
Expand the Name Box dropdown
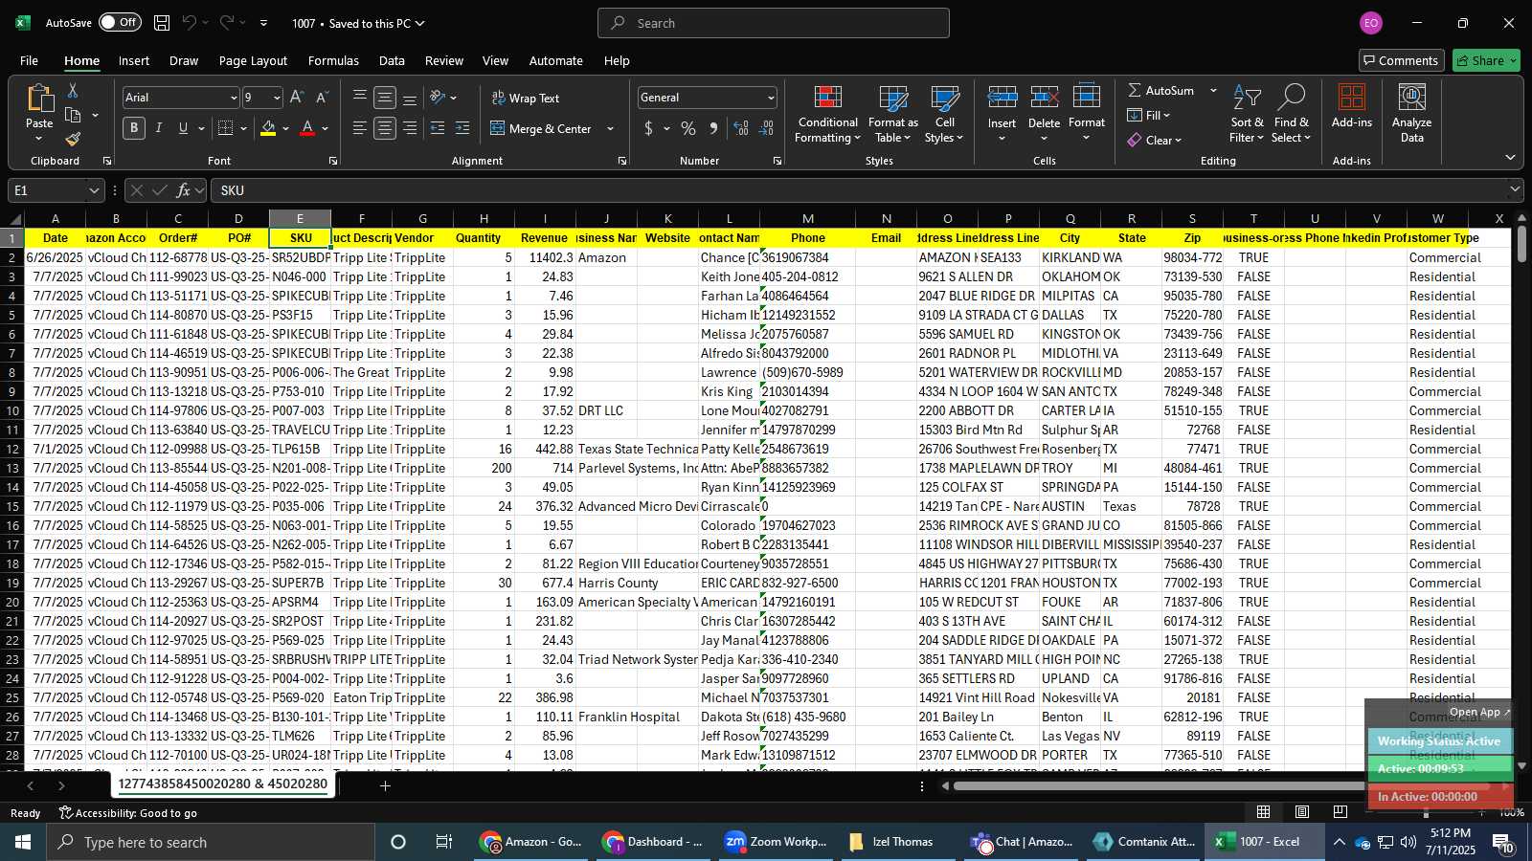(93, 190)
